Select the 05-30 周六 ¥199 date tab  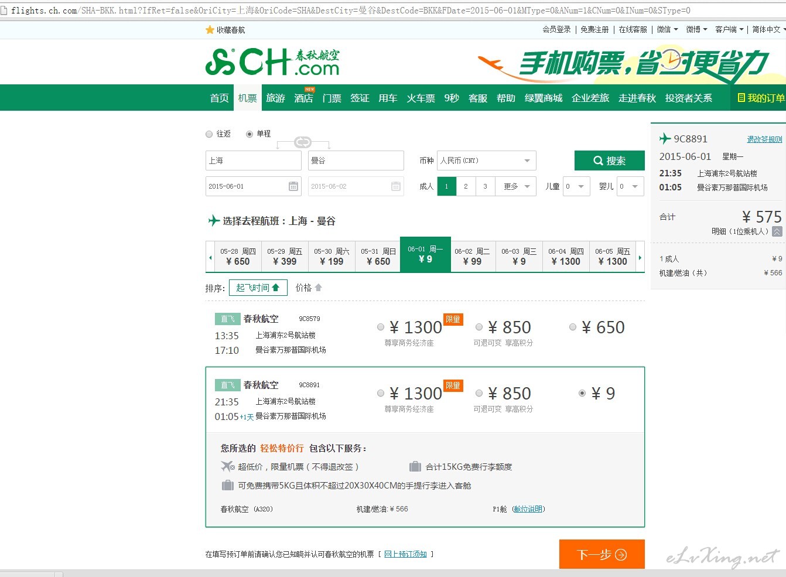click(332, 257)
